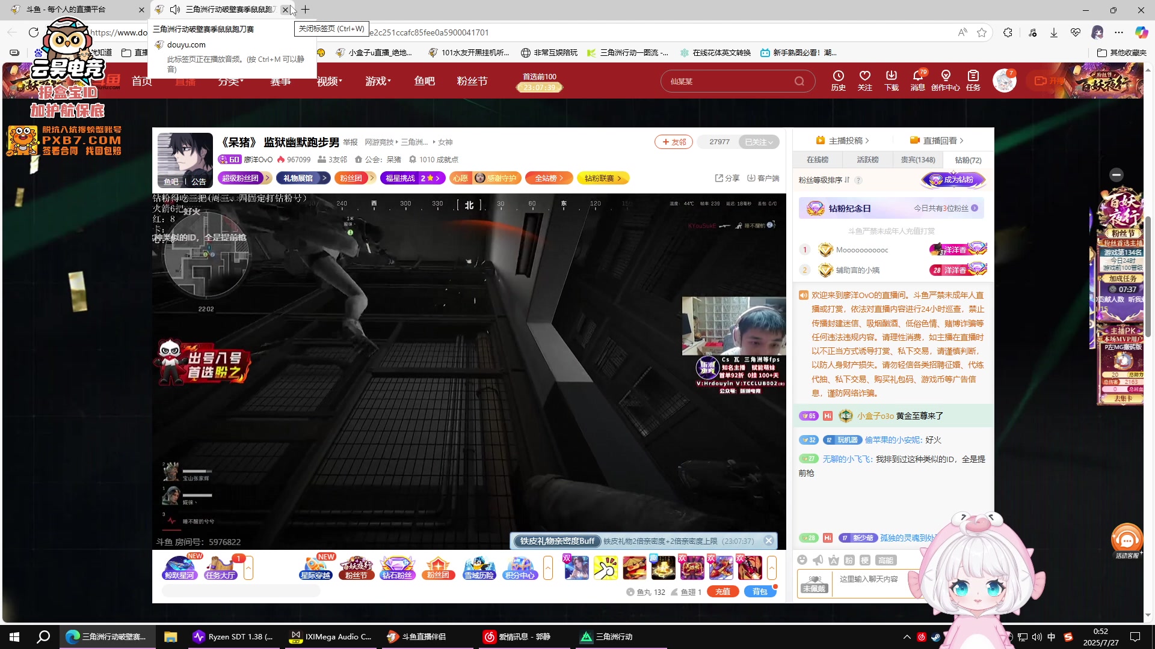Open 背包 backpack button

[760, 592]
